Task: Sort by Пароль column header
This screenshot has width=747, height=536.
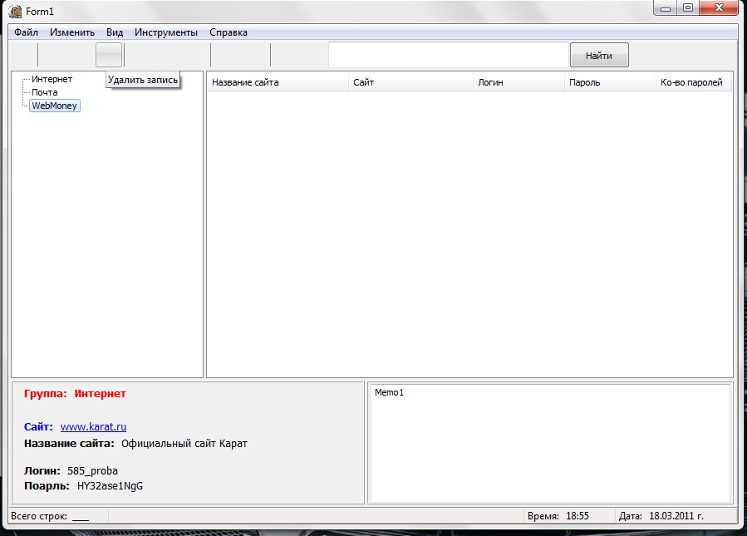Action: (610, 82)
